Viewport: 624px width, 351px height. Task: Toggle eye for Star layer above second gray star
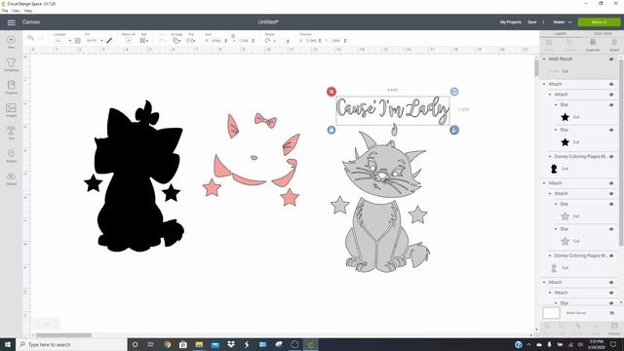click(611, 229)
